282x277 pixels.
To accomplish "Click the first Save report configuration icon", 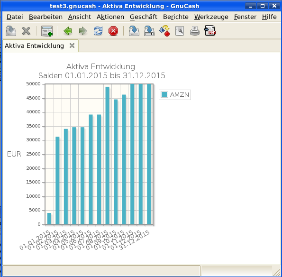I will pos(134,31).
